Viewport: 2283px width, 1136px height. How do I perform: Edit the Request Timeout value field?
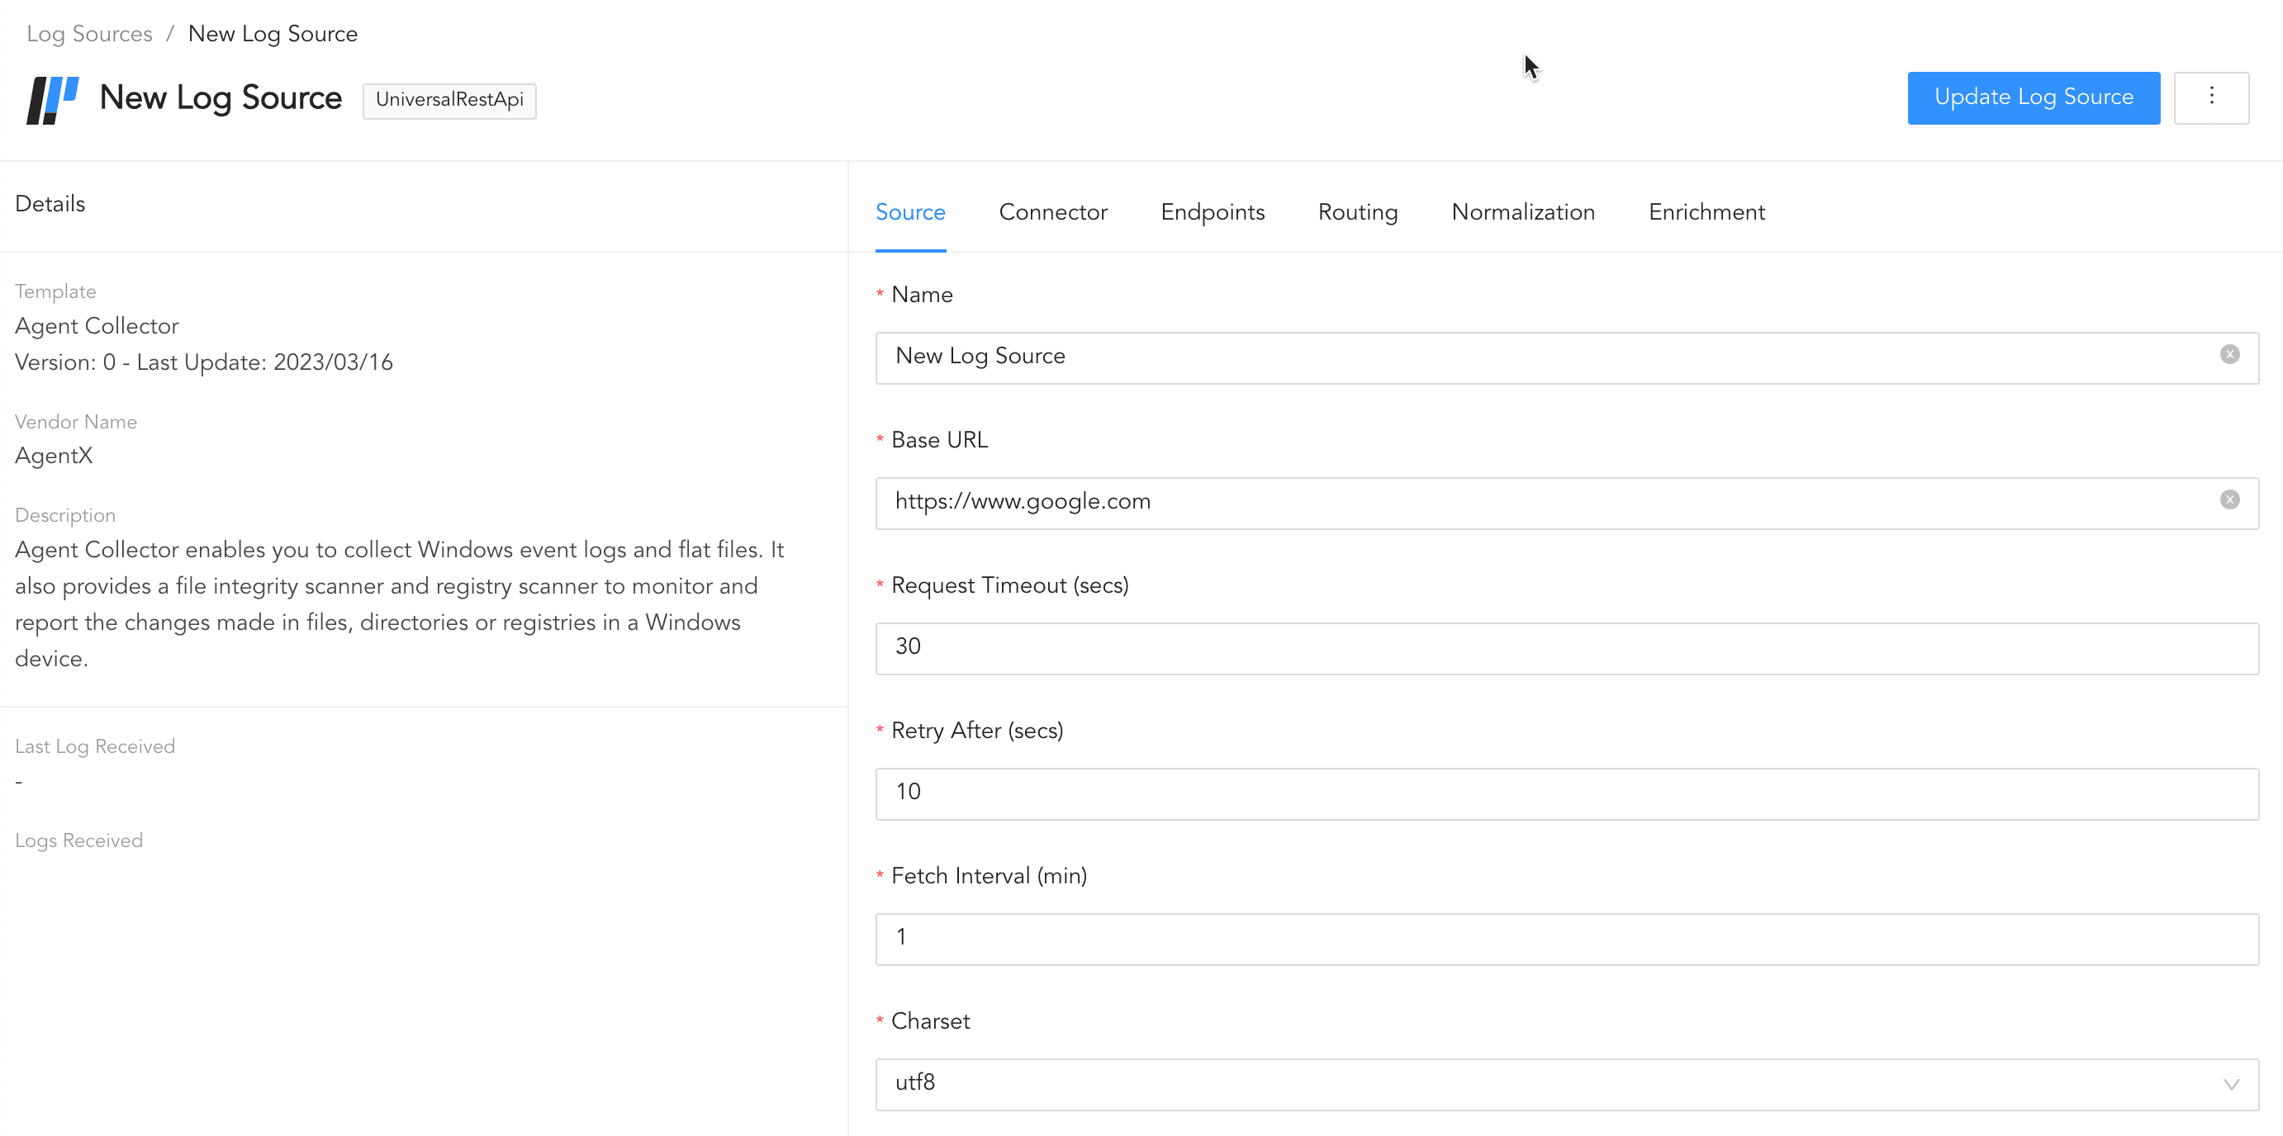[1565, 648]
